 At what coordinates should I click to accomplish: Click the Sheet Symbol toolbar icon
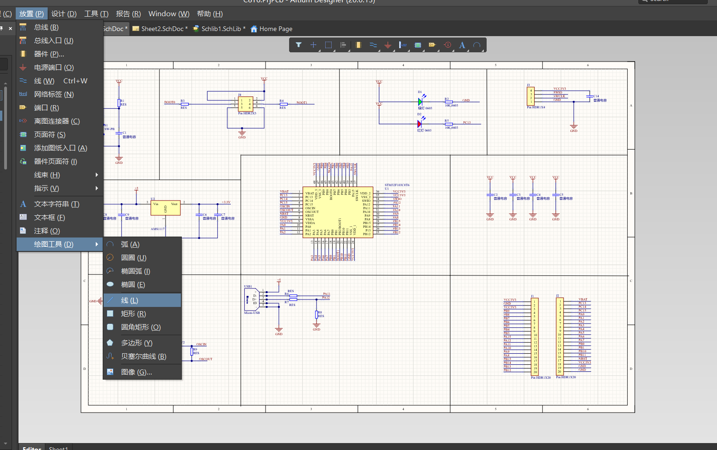point(418,45)
